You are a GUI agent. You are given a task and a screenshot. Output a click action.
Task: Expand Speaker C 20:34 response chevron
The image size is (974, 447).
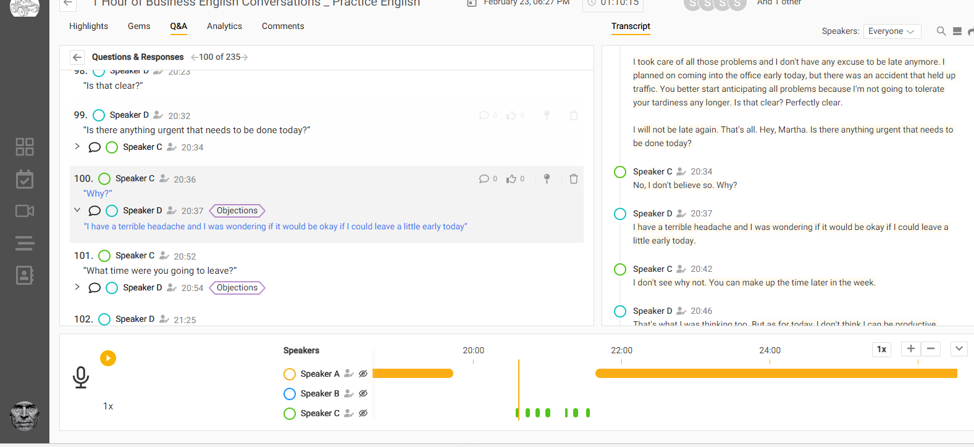[x=77, y=147]
